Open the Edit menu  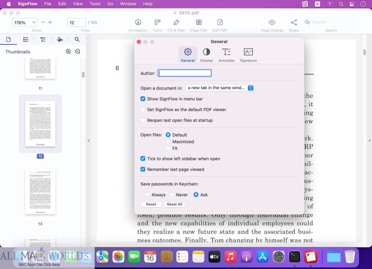(x=62, y=4)
